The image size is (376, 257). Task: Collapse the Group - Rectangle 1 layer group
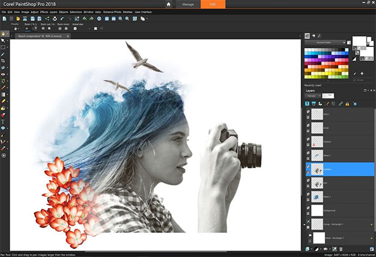tap(305, 224)
